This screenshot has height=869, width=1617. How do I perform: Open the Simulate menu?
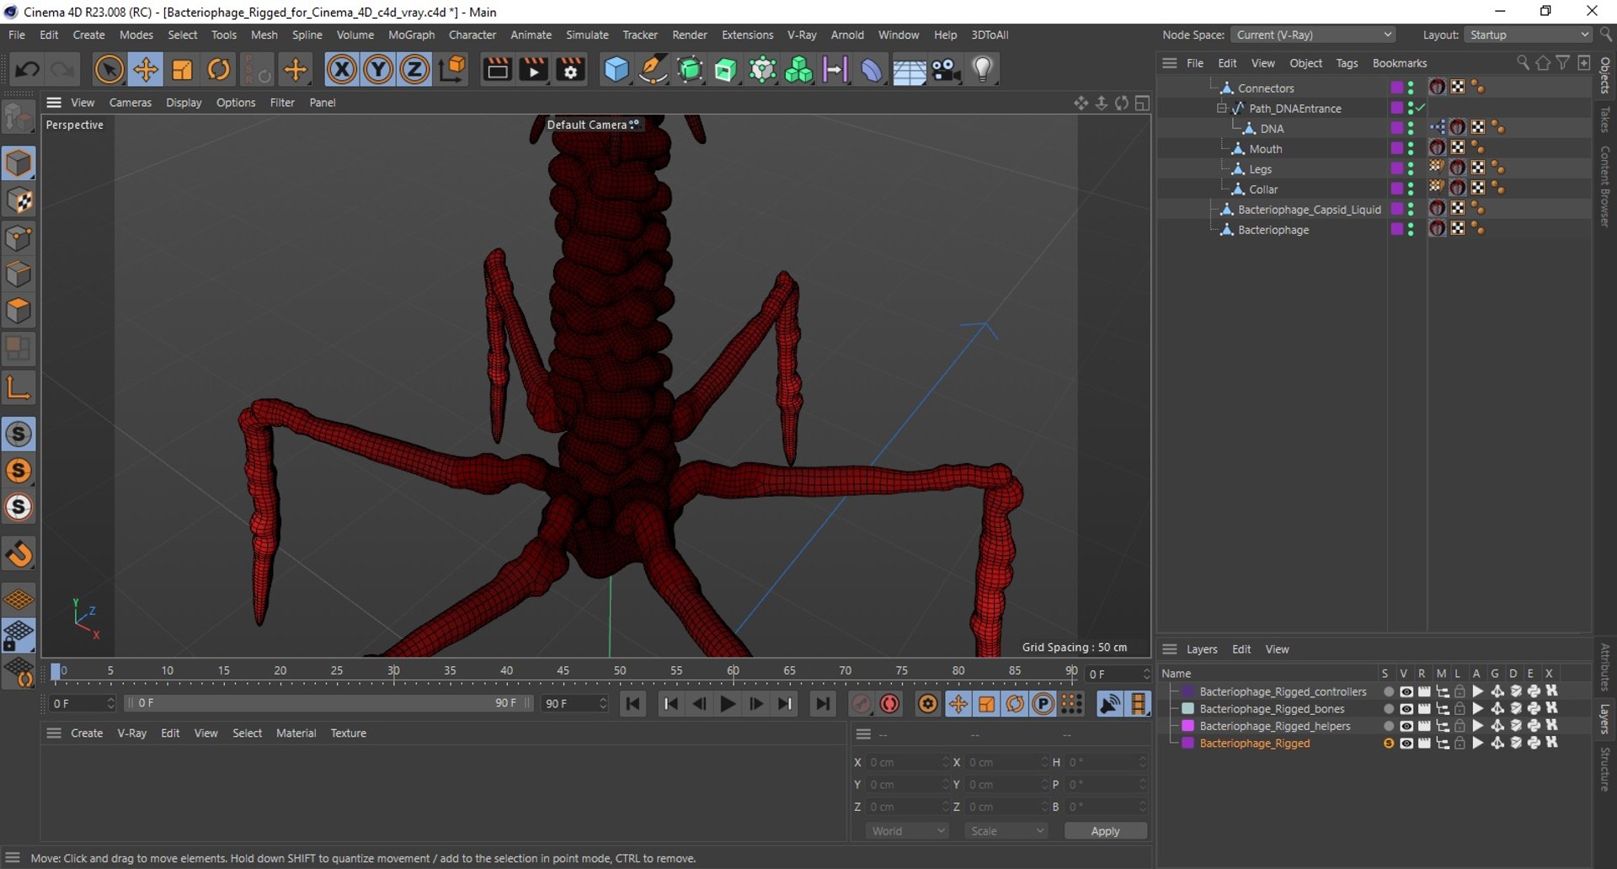coord(587,35)
